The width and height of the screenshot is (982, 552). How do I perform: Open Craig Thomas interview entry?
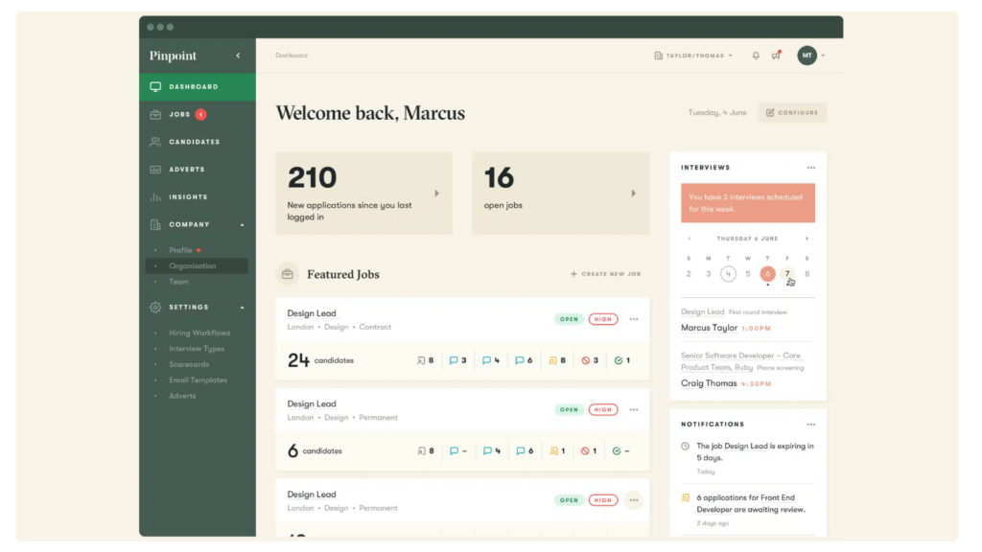[709, 383]
